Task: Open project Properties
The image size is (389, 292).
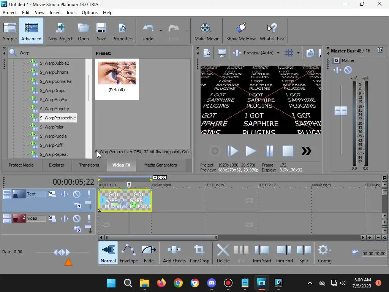Action: coord(122,31)
